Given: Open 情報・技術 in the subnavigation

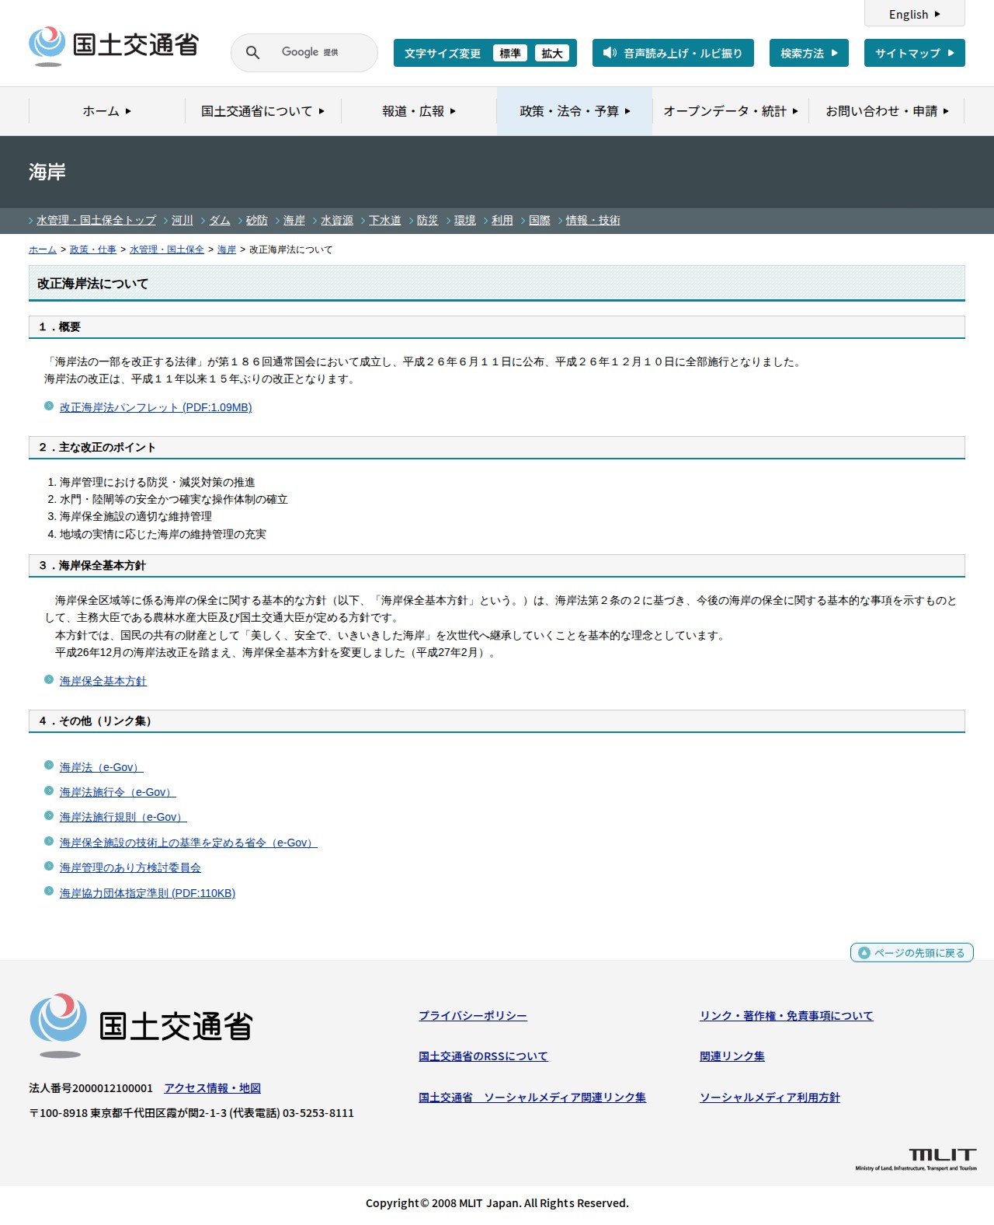Looking at the screenshot, I should click(593, 221).
